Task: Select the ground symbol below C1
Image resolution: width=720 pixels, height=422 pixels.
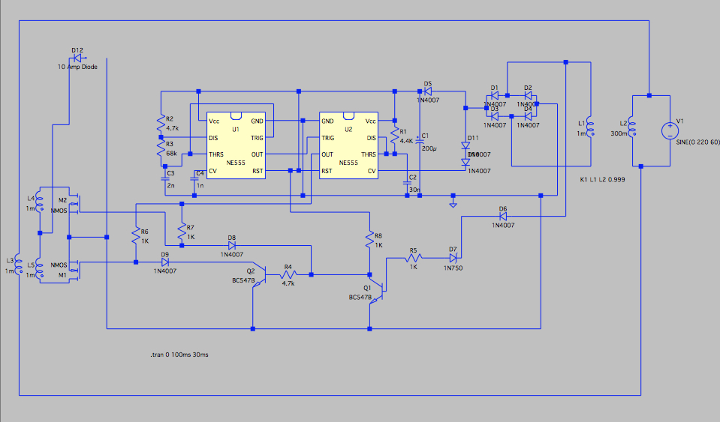Action: point(453,201)
